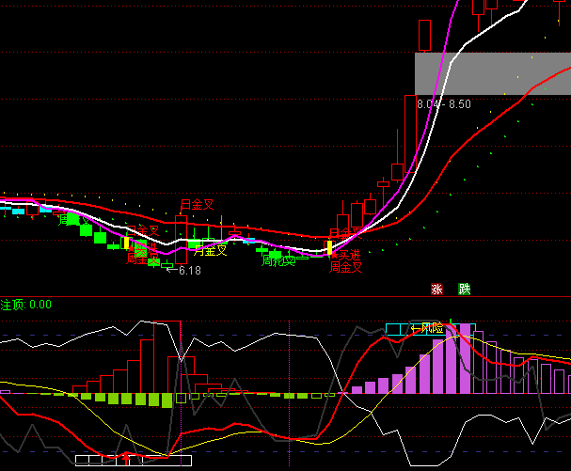Click the 8.04 - 8.50 gap price label
The width and height of the screenshot is (571, 471).
pos(443,104)
